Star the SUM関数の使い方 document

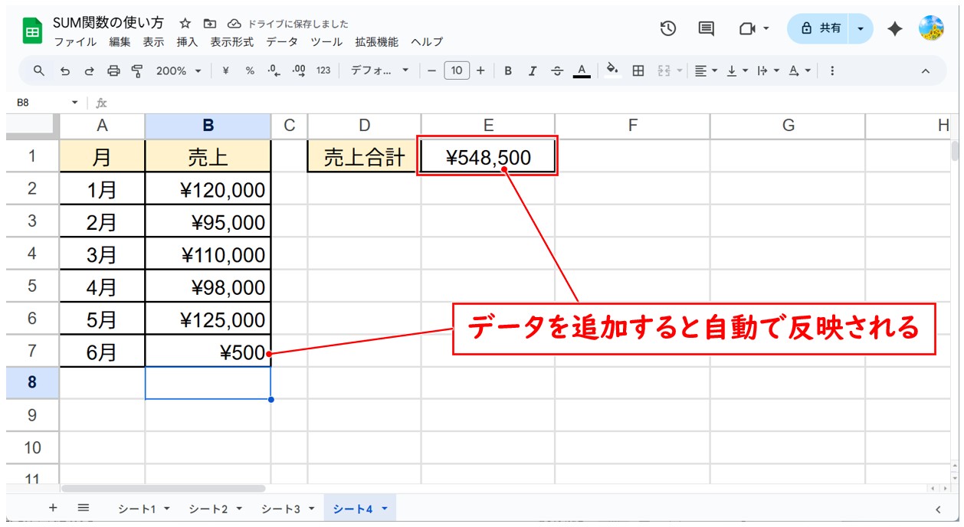pos(185,24)
